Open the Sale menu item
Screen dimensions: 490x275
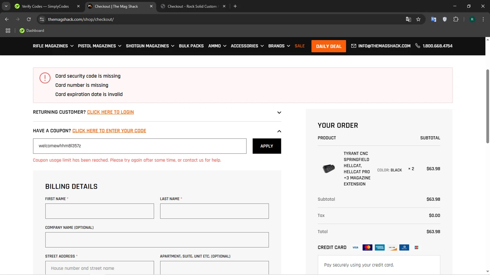pyautogui.click(x=300, y=46)
